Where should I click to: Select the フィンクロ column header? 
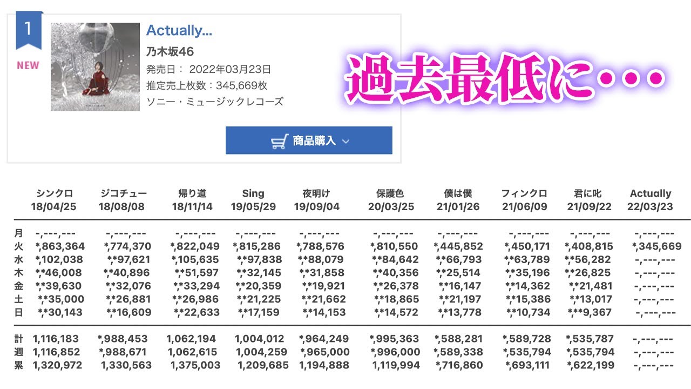pyautogui.click(x=524, y=193)
